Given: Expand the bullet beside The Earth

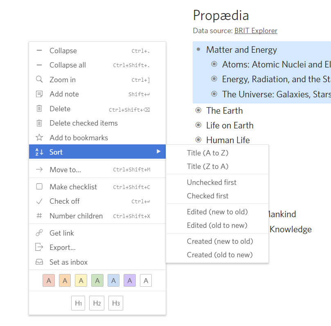Looking at the screenshot, I should click(x=198, y=110).
